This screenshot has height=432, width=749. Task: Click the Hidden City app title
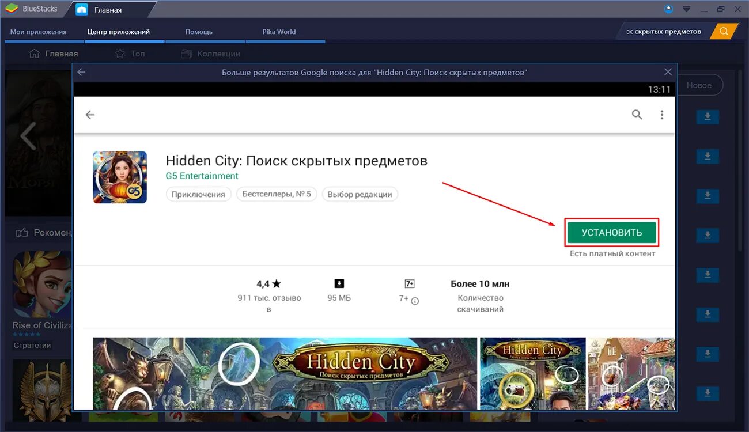(296, 160)
